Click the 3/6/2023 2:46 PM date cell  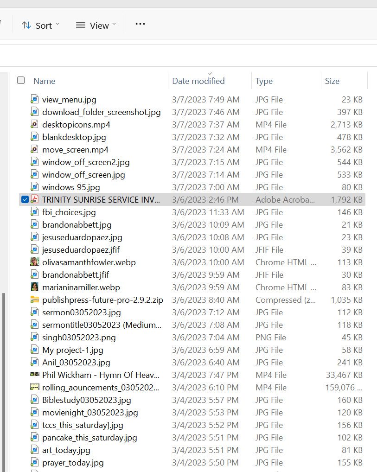coord(205,199)
